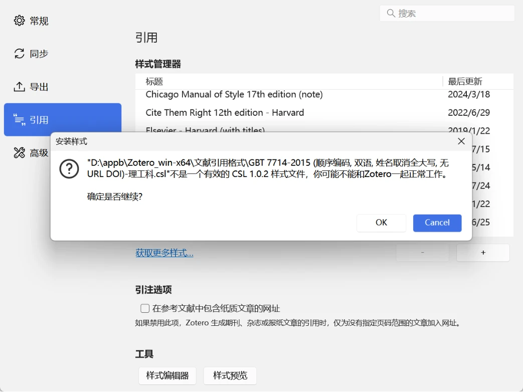
Task: Open 样式编辑器 style editor
Action: point(167,375)
